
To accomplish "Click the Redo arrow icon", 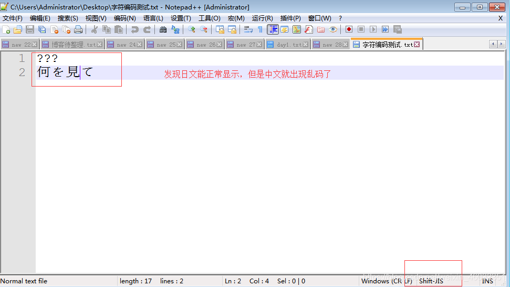I will (147, 29).
